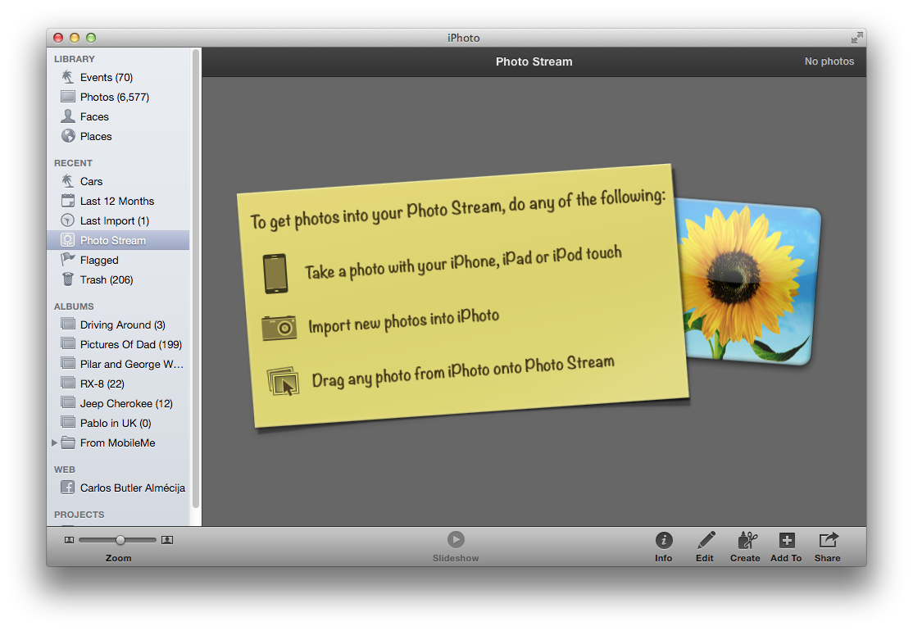Show the Last 12 Months calendar item
Screen dimensions: 913x631
pyautogui.click(x=118, y=202)
